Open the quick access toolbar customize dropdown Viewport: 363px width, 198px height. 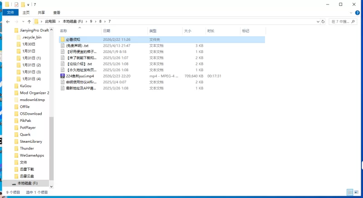click(28, 5)
